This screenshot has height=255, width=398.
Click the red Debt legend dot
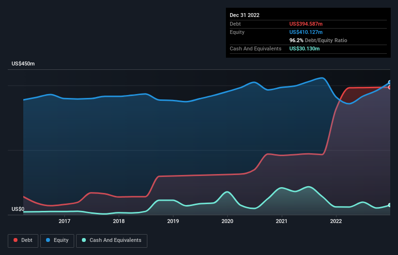[x=16, y=240]
